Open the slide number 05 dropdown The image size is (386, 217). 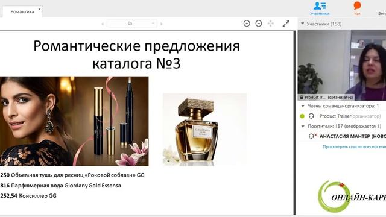point(131,24)
